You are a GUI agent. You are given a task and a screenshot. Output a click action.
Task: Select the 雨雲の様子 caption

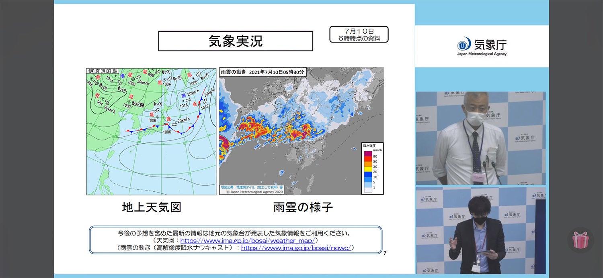pyautogui.click(x=303, y=207)
